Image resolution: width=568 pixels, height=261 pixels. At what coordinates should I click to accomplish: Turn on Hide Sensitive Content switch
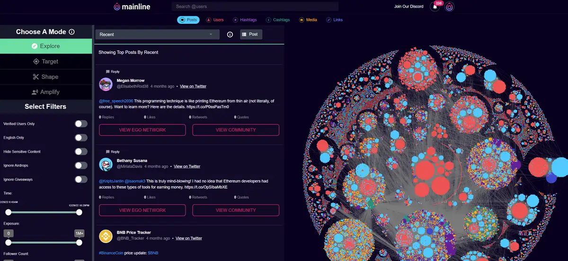[x=81, y=152]
